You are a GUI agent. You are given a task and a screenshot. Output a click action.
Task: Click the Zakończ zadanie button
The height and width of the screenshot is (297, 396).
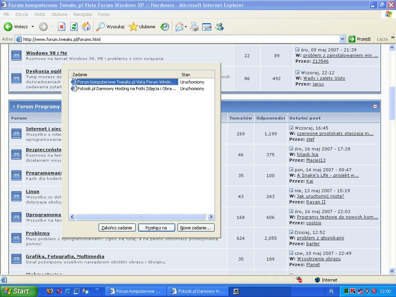[x=117, y=228]
